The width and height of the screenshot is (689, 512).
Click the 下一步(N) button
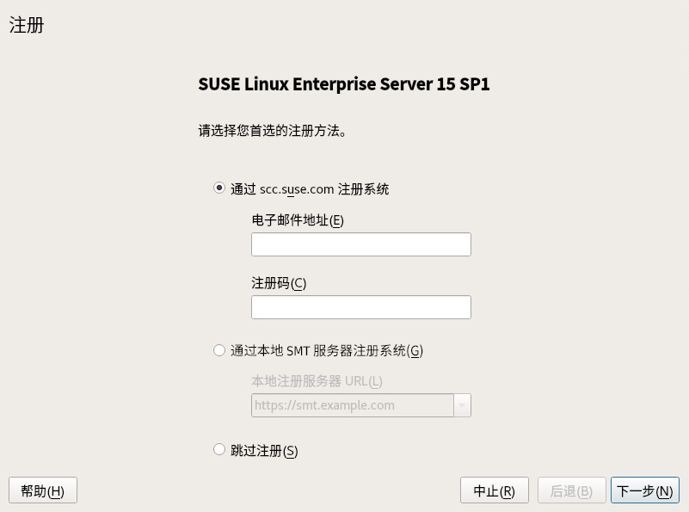pos(644,490)
